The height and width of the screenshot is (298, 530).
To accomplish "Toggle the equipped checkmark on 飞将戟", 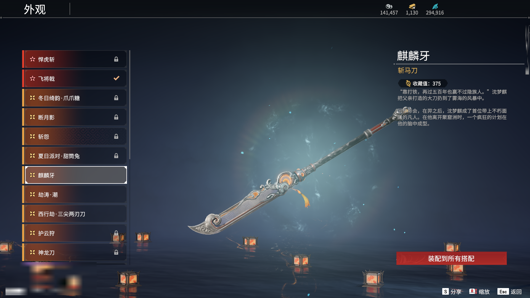I will [116, 78].
